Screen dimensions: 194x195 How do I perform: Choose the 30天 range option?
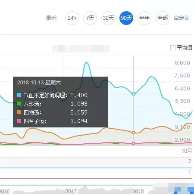click(108, 18)
